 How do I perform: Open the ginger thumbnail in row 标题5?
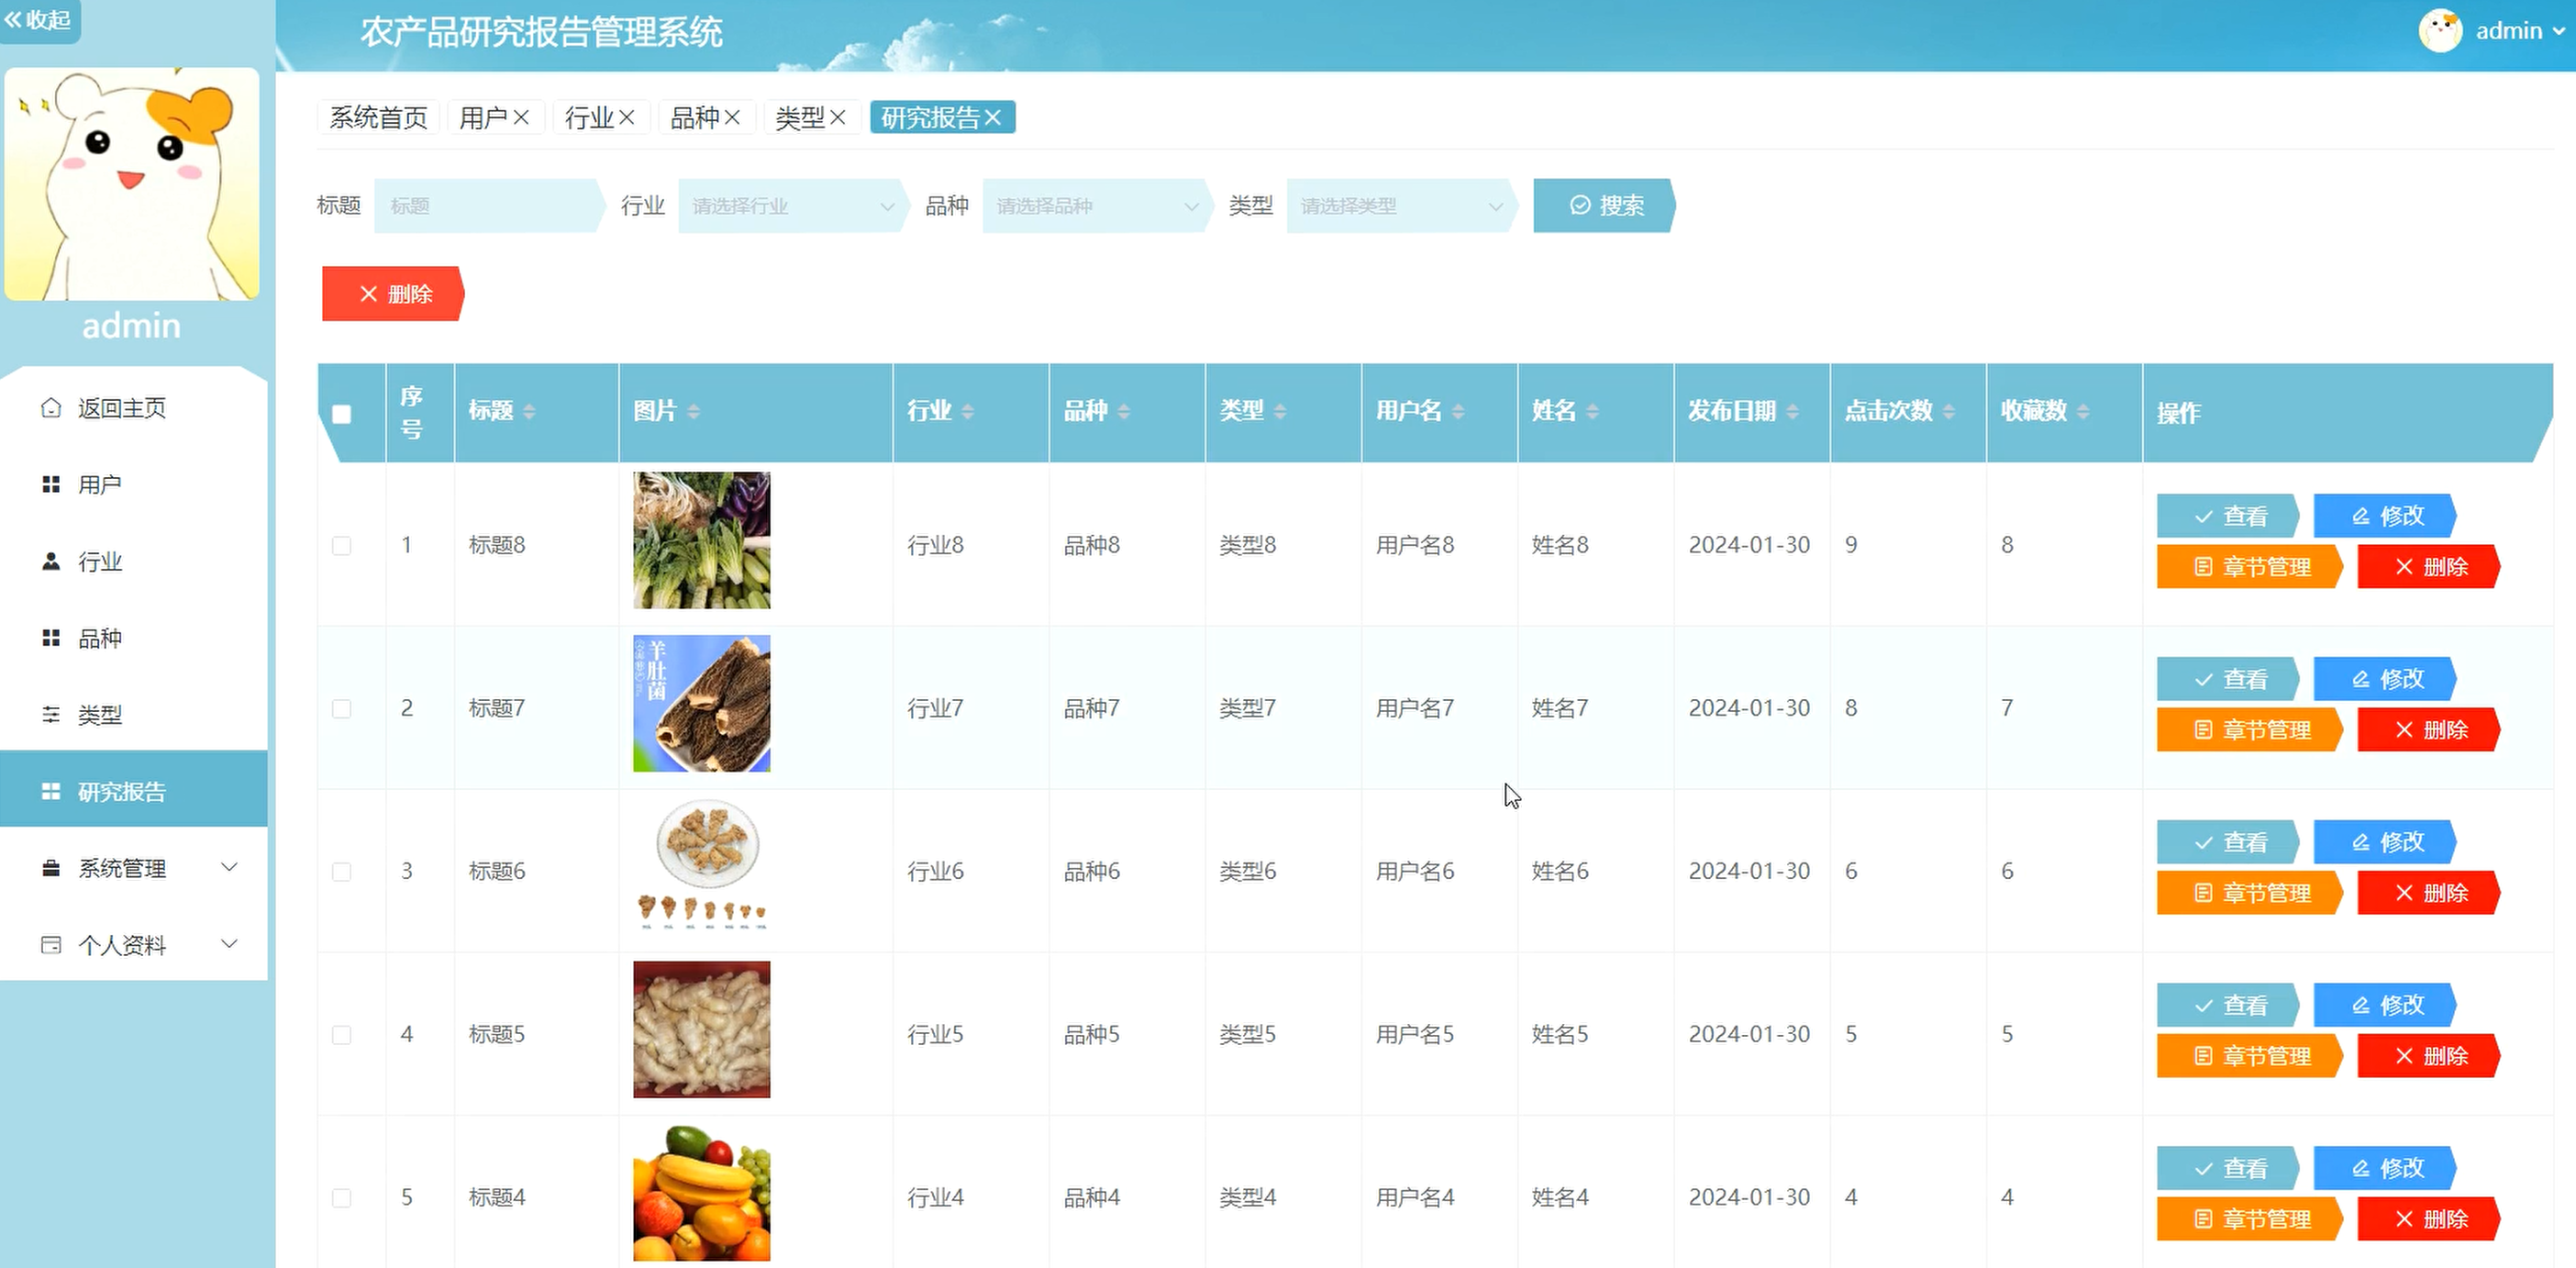[x=702, y=1029]
